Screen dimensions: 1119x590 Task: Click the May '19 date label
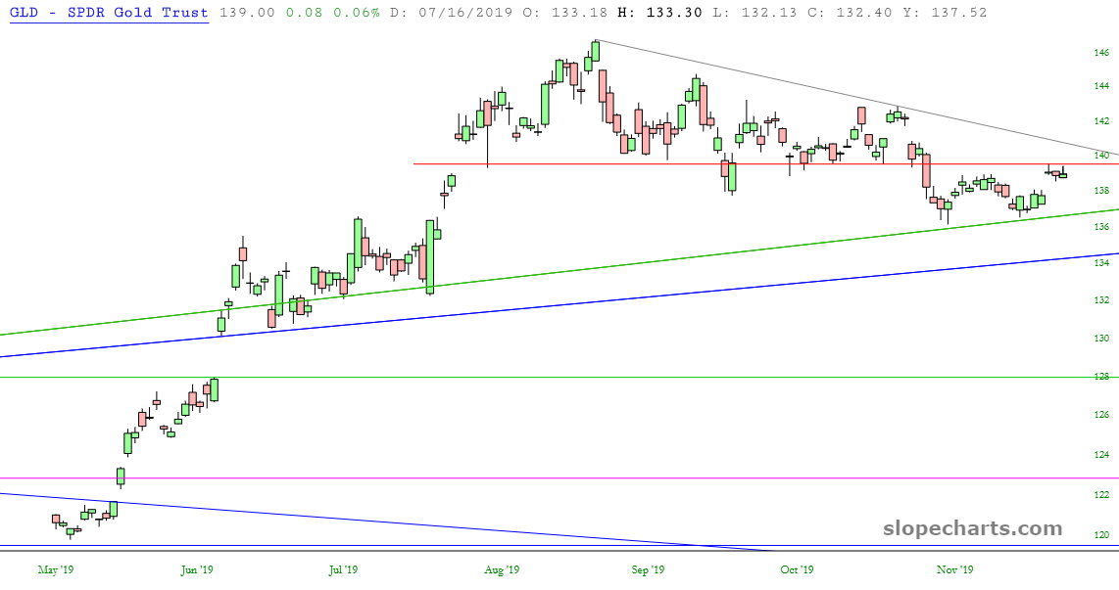coord(55,569)
